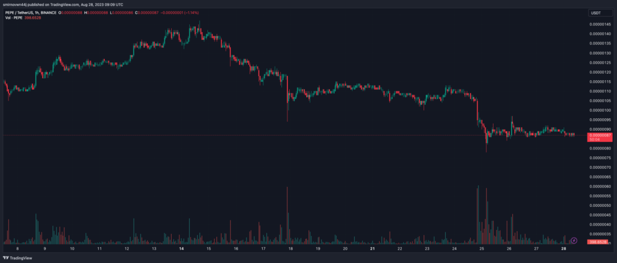This screenshot has width=617, height=263.
Task: Click date 21 on the time axis
Action: click(x=373, y=249)
